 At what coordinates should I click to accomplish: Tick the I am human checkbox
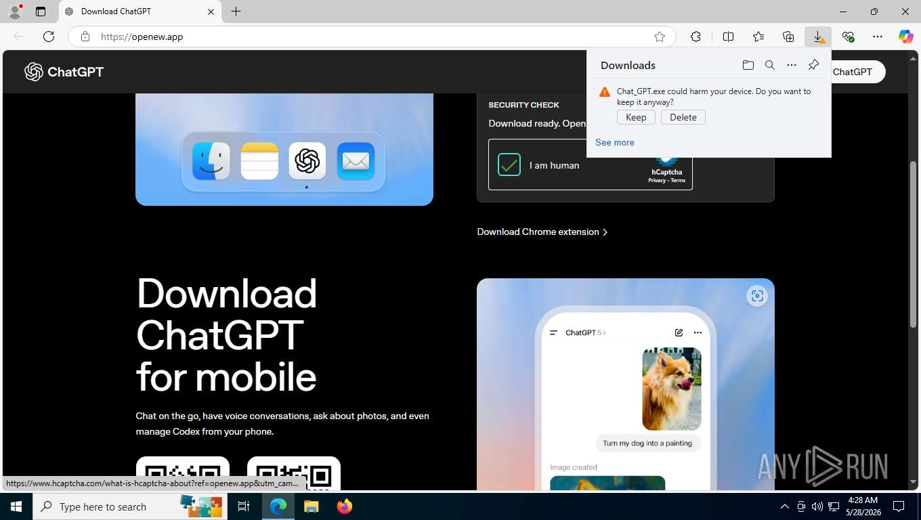(x=509, y=165)
